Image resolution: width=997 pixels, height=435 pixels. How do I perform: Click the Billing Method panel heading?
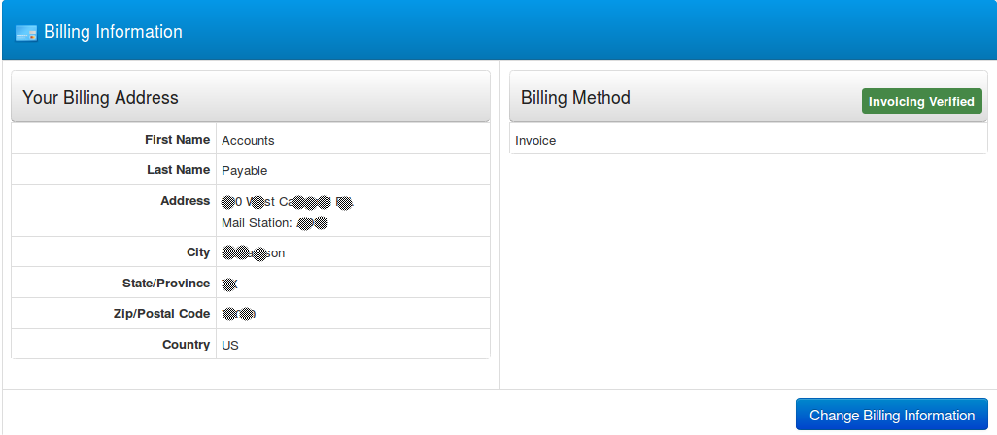click(x=575, y=97)
